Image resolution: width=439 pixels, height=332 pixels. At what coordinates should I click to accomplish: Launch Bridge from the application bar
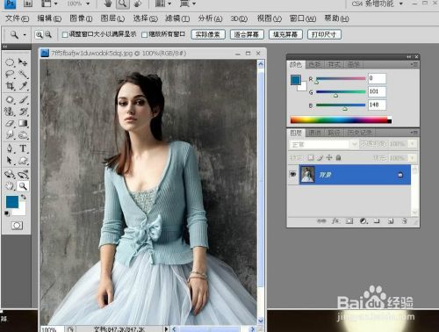[x=28, y=4]
